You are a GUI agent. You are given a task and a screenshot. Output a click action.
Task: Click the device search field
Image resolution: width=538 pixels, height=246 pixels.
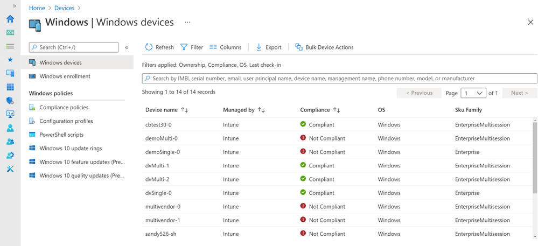coord(340,78)
